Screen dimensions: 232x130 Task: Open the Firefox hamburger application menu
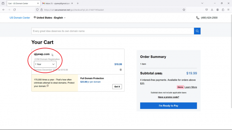228,10
